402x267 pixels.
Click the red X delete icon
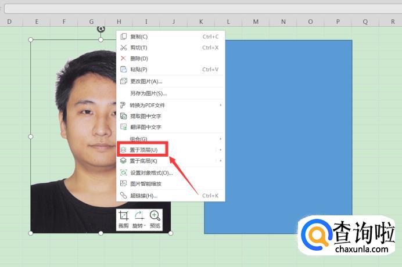click(123, 59)
